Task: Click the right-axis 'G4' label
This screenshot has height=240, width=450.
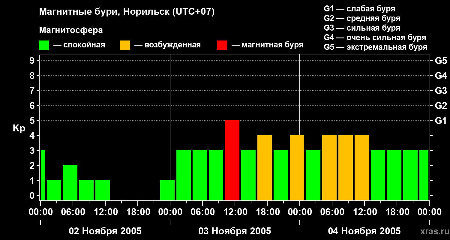Action: click(x=441, y=76)
